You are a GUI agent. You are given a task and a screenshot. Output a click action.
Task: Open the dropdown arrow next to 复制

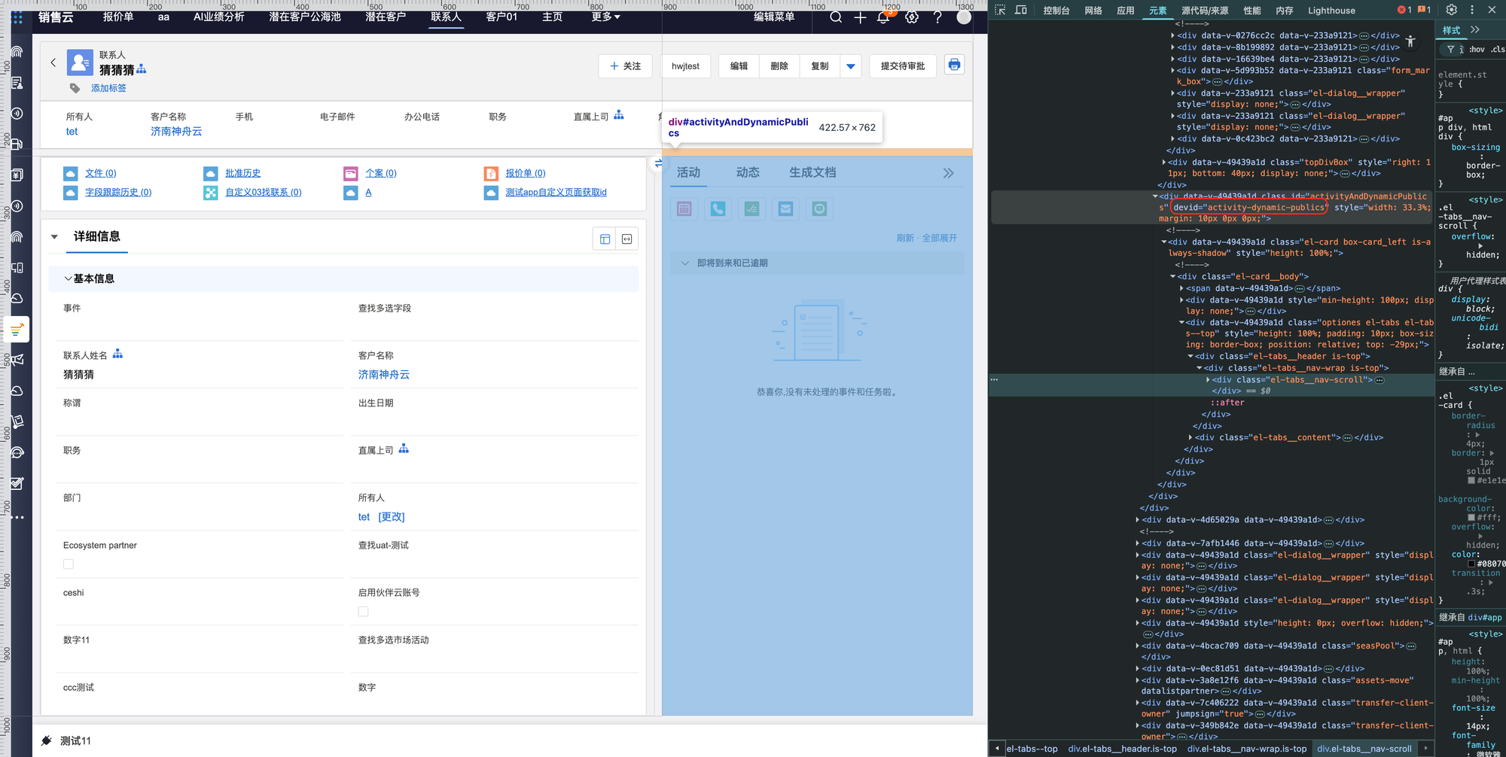click(x=850, y=66)
